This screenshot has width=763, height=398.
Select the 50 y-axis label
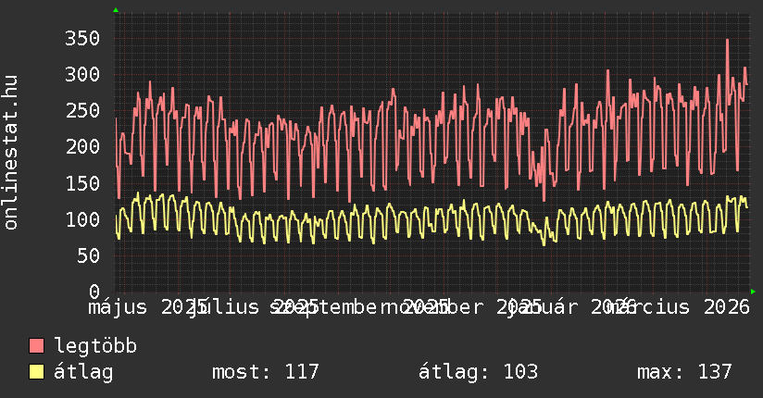[88, 255]
